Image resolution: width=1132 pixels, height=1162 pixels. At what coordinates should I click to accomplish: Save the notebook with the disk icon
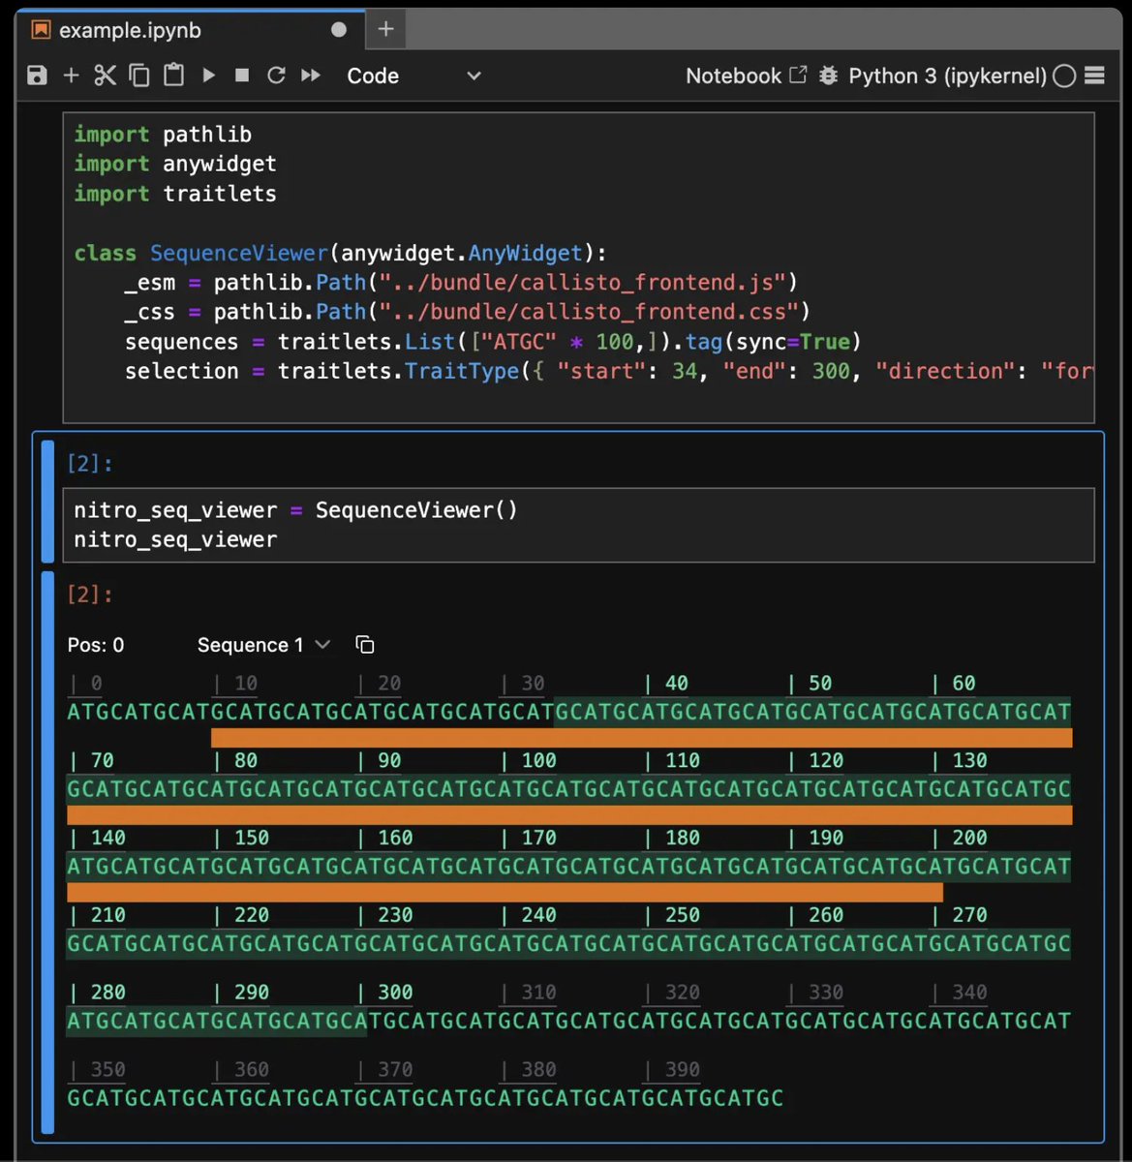click(x=37, y=76)
